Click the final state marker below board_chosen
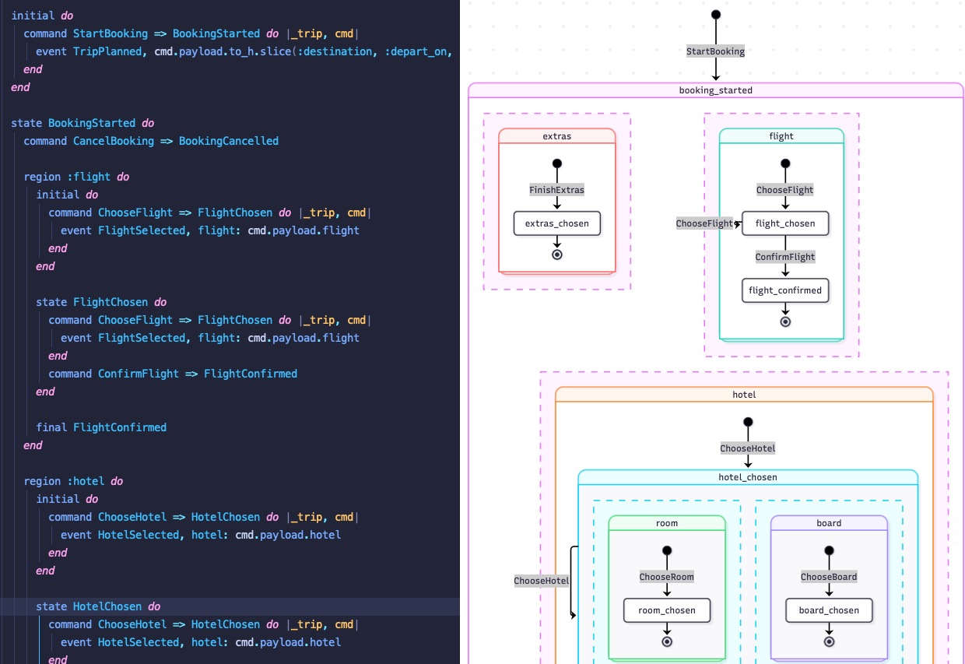The width and height of the screenshot is (965, 664). pyautogui.click(x=829, y=641)
